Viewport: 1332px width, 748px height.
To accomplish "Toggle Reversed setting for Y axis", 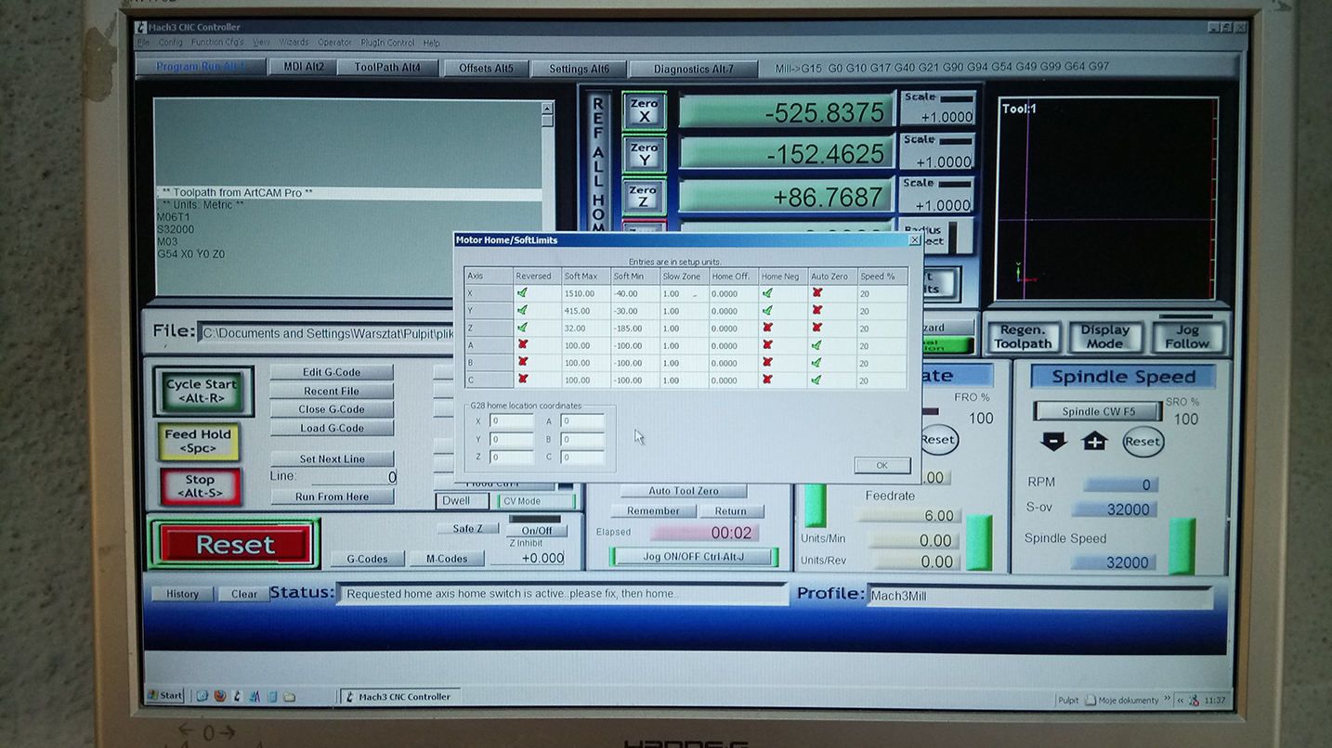I will [x=522, y=311].
